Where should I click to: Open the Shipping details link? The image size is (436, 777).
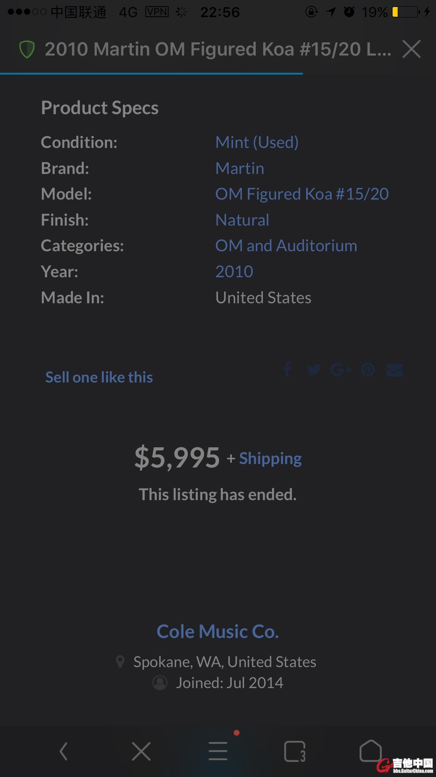[x=270, y=458]
